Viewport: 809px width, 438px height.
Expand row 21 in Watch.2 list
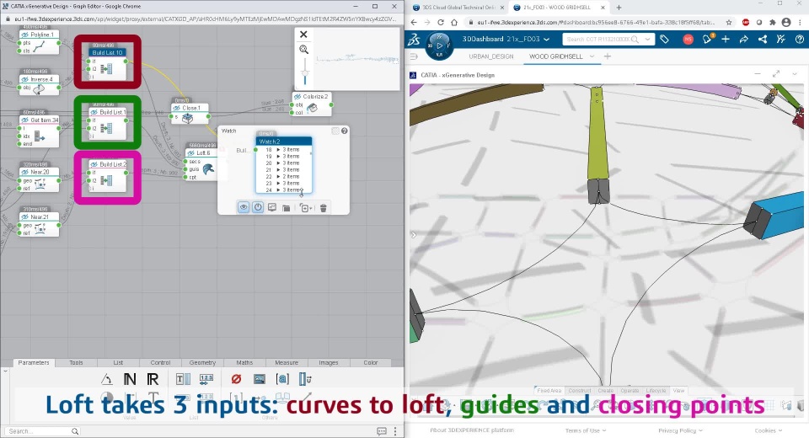tap(279, 170)
